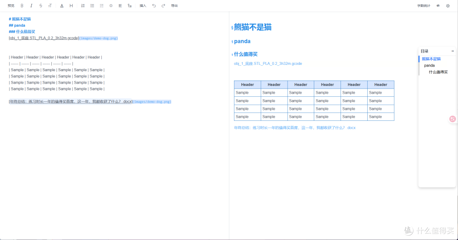Click the '## panda' editor line

point(17,25)
